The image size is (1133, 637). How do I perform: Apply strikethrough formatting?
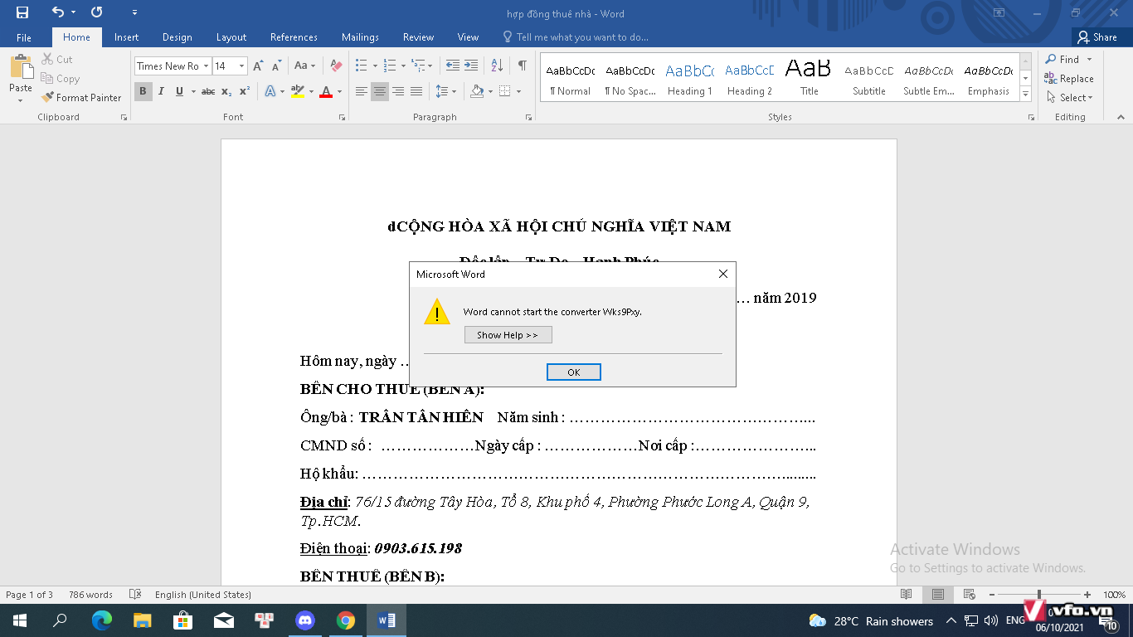point(208,91)
